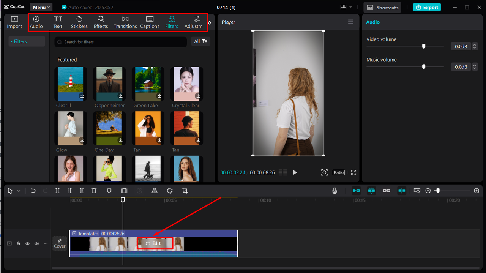Select the Filters tab
This screenshot has width=486, height=273.
[172, 22]
